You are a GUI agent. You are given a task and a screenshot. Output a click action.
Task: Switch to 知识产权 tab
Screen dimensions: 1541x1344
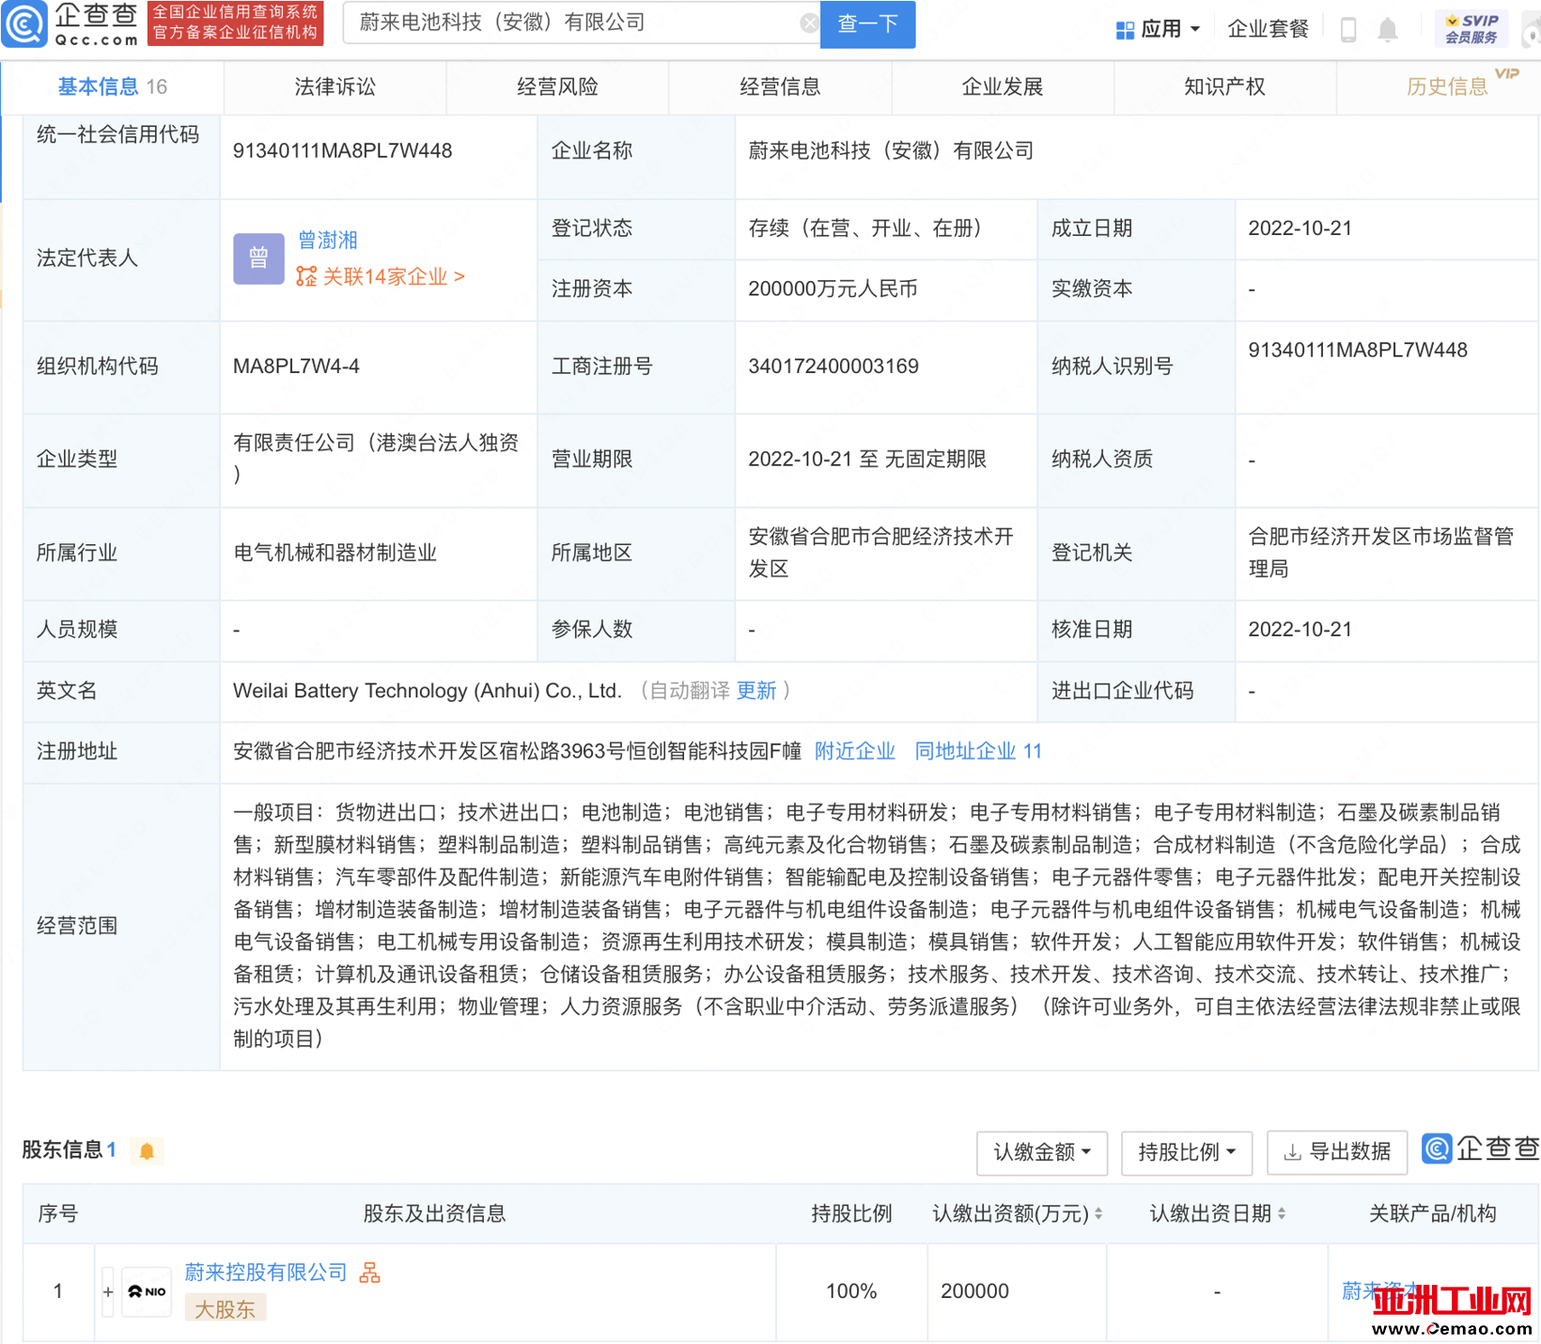(1224, 86)
